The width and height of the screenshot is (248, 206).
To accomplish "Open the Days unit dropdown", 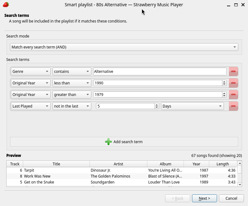I will [192, 106].
